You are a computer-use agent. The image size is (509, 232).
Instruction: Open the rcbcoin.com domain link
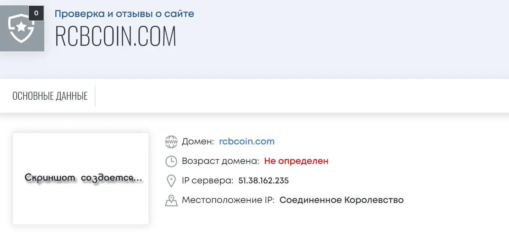pyautogui.click(x=247, y=141)
